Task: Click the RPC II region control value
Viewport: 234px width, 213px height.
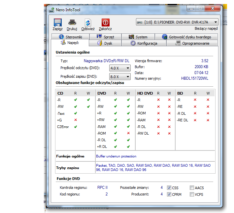Action: (x=102, y=188)
